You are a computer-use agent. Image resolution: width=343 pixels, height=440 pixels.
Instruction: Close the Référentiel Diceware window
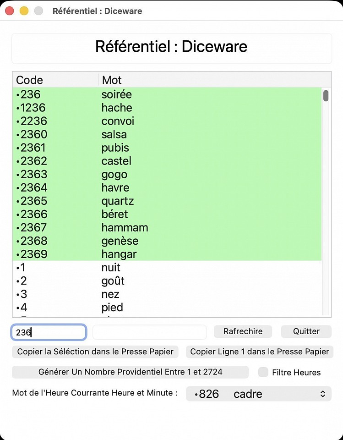pos(10,11)
